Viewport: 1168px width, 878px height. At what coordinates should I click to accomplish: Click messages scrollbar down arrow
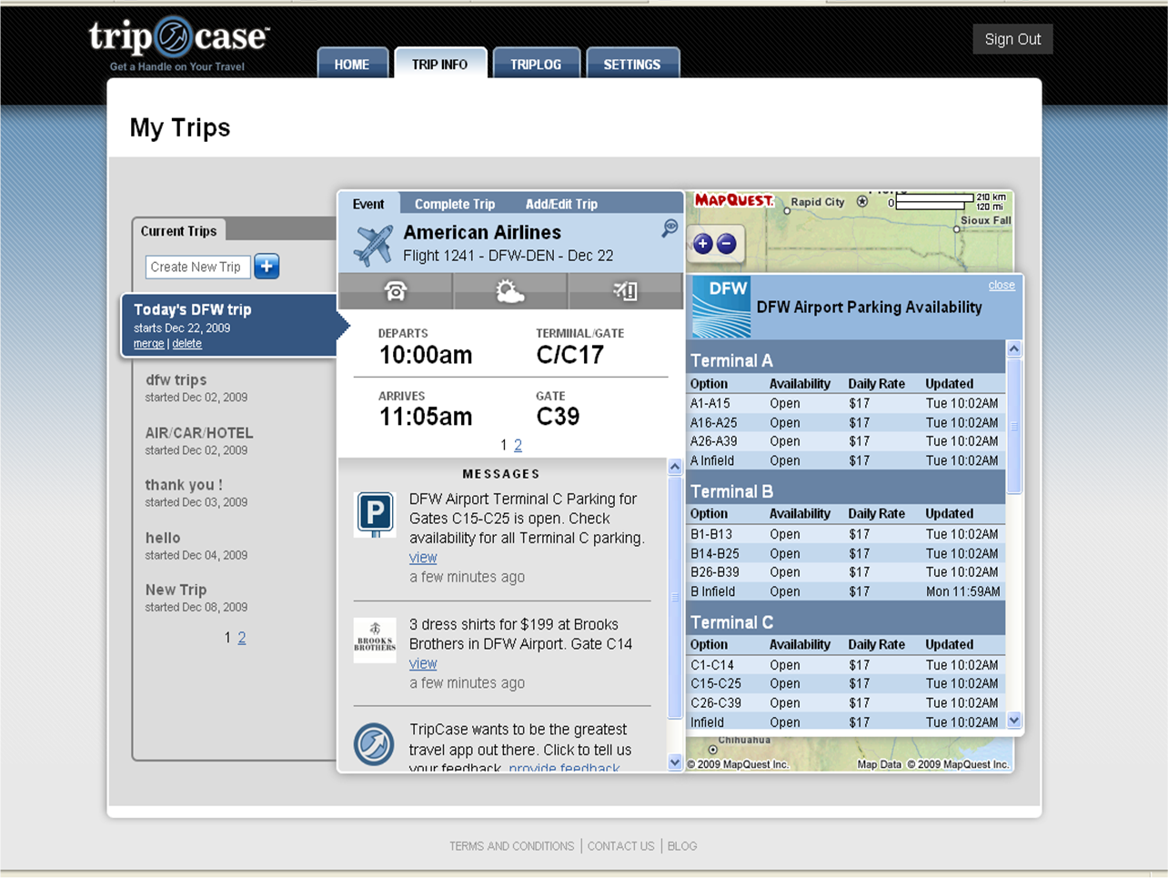click(x=675, y=762)
